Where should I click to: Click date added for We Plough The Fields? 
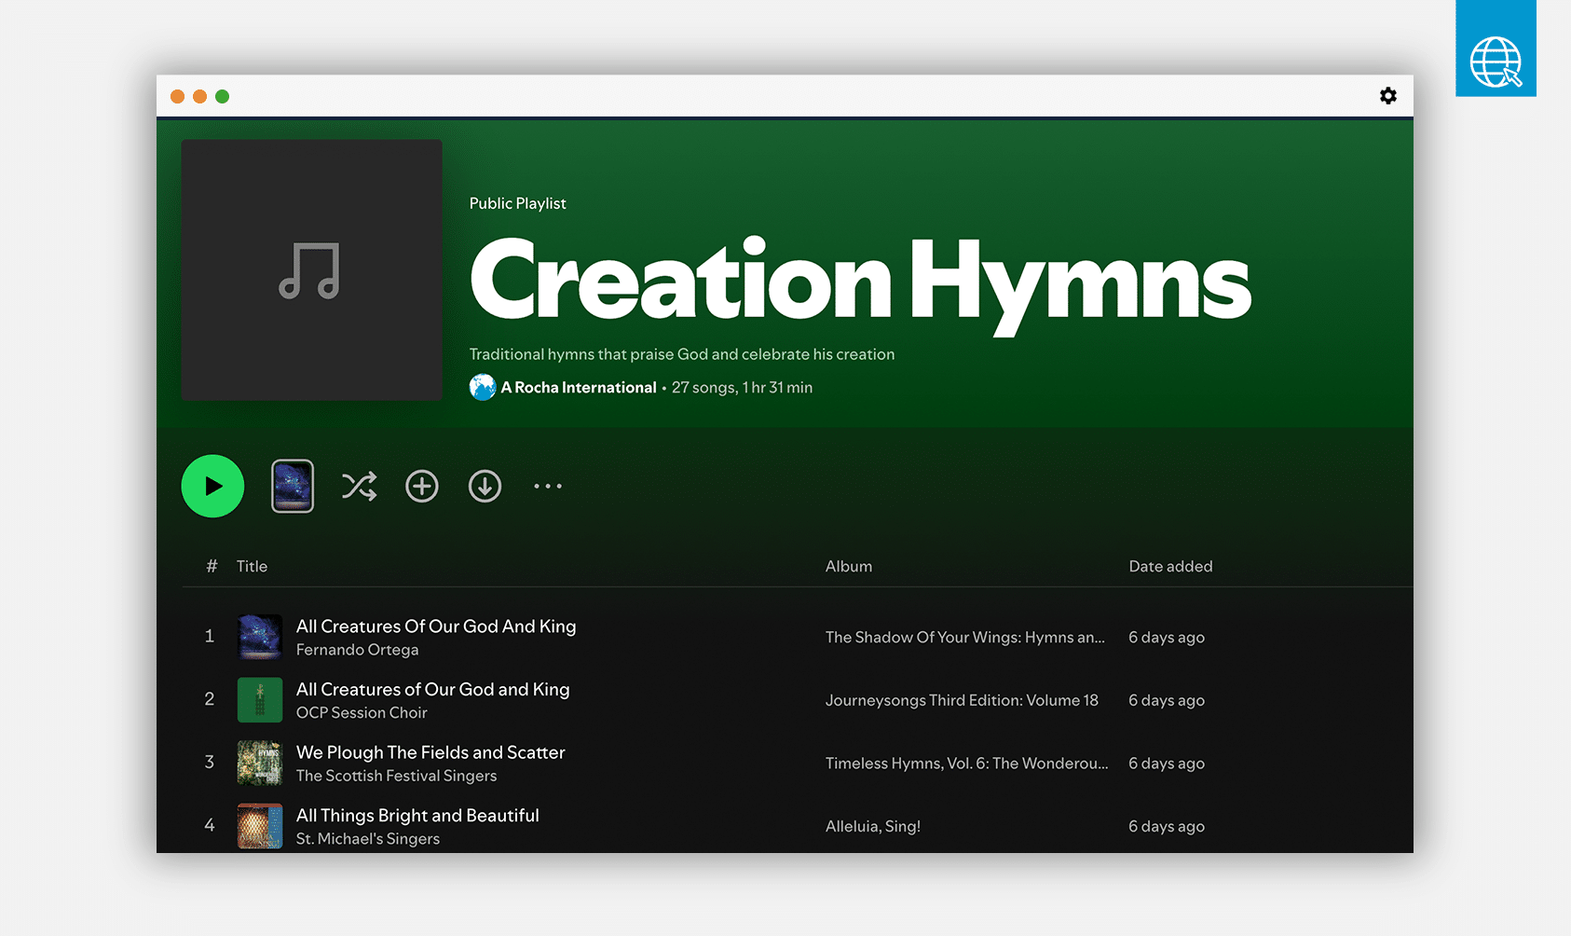coord(1167,764)
